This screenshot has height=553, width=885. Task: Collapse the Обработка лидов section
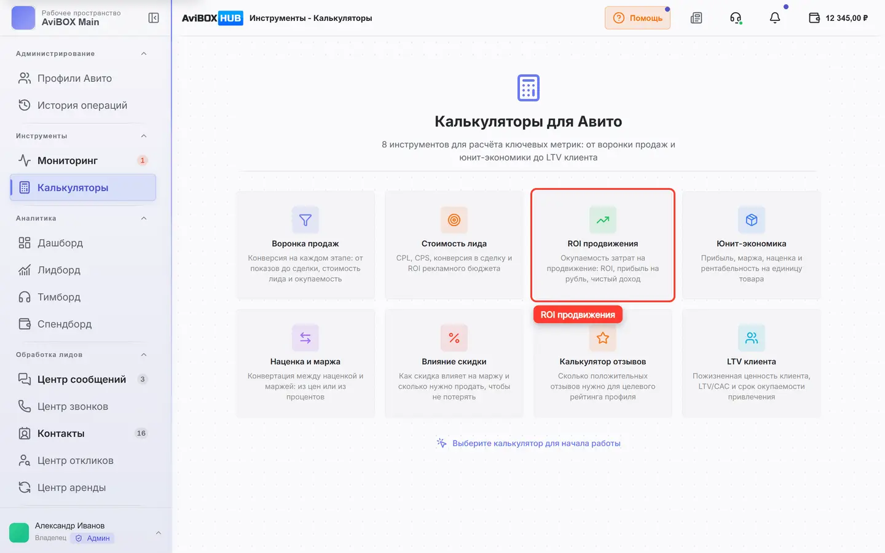[144, 355]
